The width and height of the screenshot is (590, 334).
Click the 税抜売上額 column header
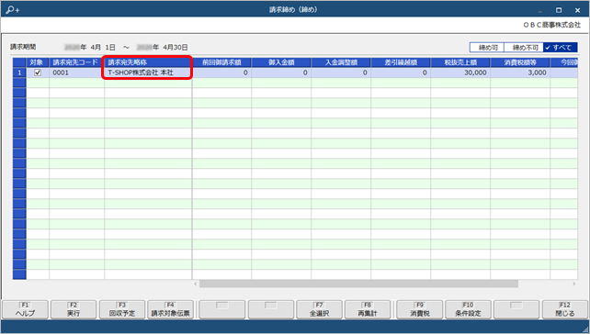tap(460, 62)
